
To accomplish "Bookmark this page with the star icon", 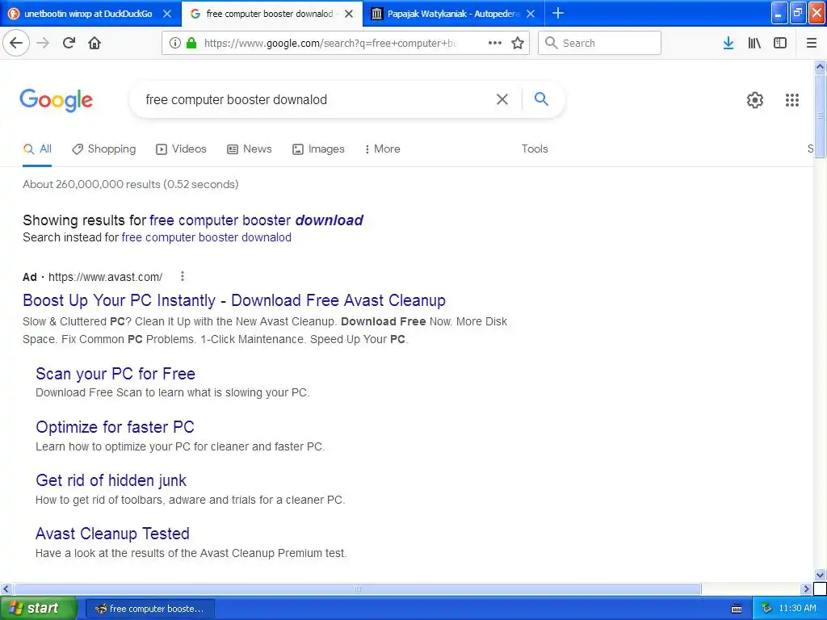I will tap(518, 43).
